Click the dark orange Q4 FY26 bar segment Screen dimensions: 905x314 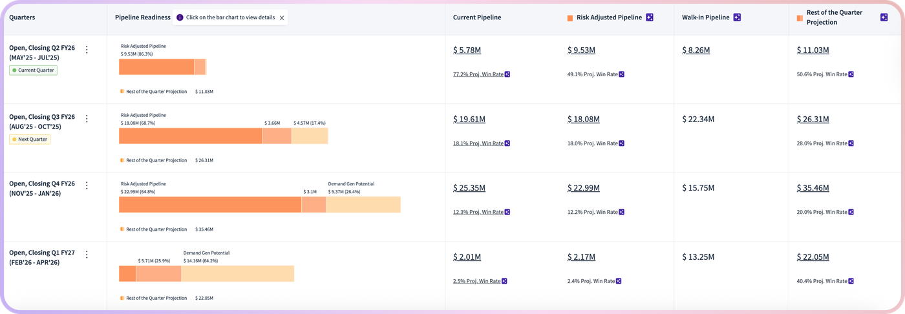210,205
